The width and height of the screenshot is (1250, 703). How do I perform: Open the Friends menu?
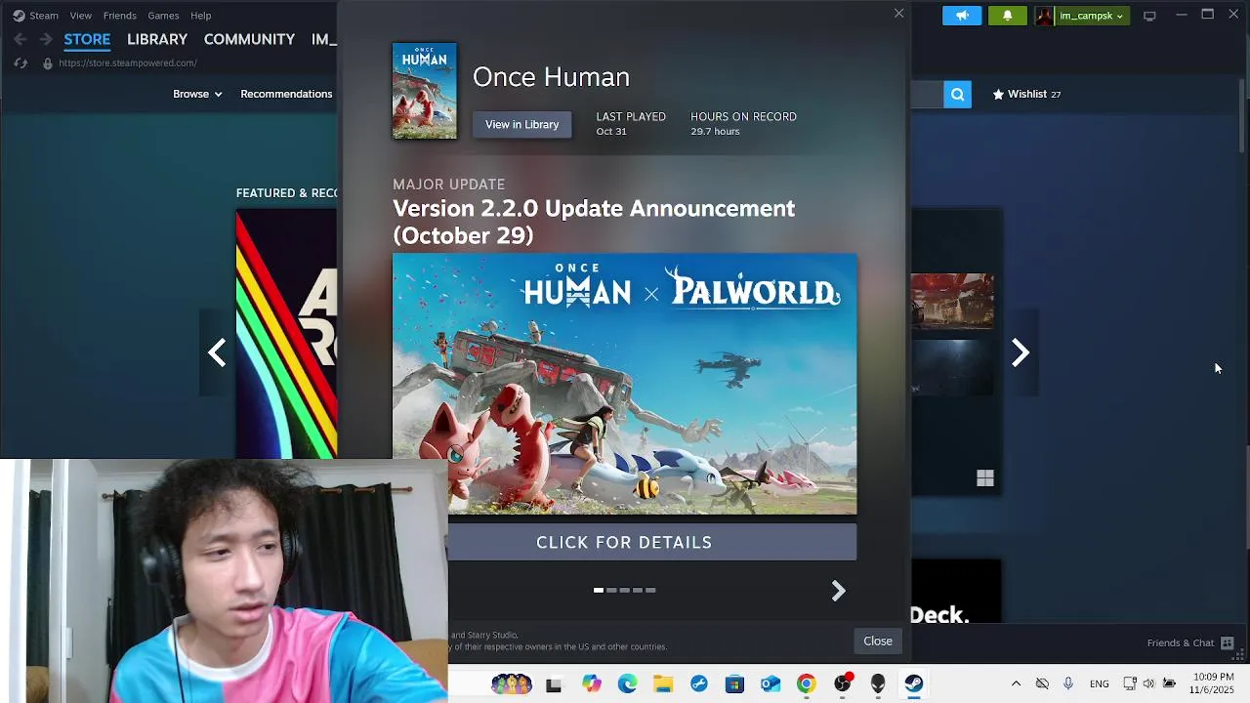coord(120,16)
